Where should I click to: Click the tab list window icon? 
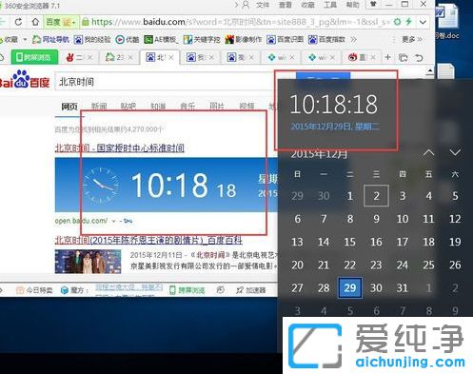point(403,57)
